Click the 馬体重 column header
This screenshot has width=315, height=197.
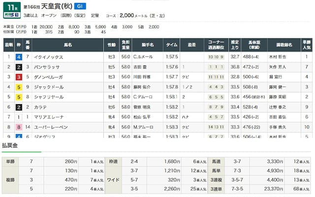254,45
